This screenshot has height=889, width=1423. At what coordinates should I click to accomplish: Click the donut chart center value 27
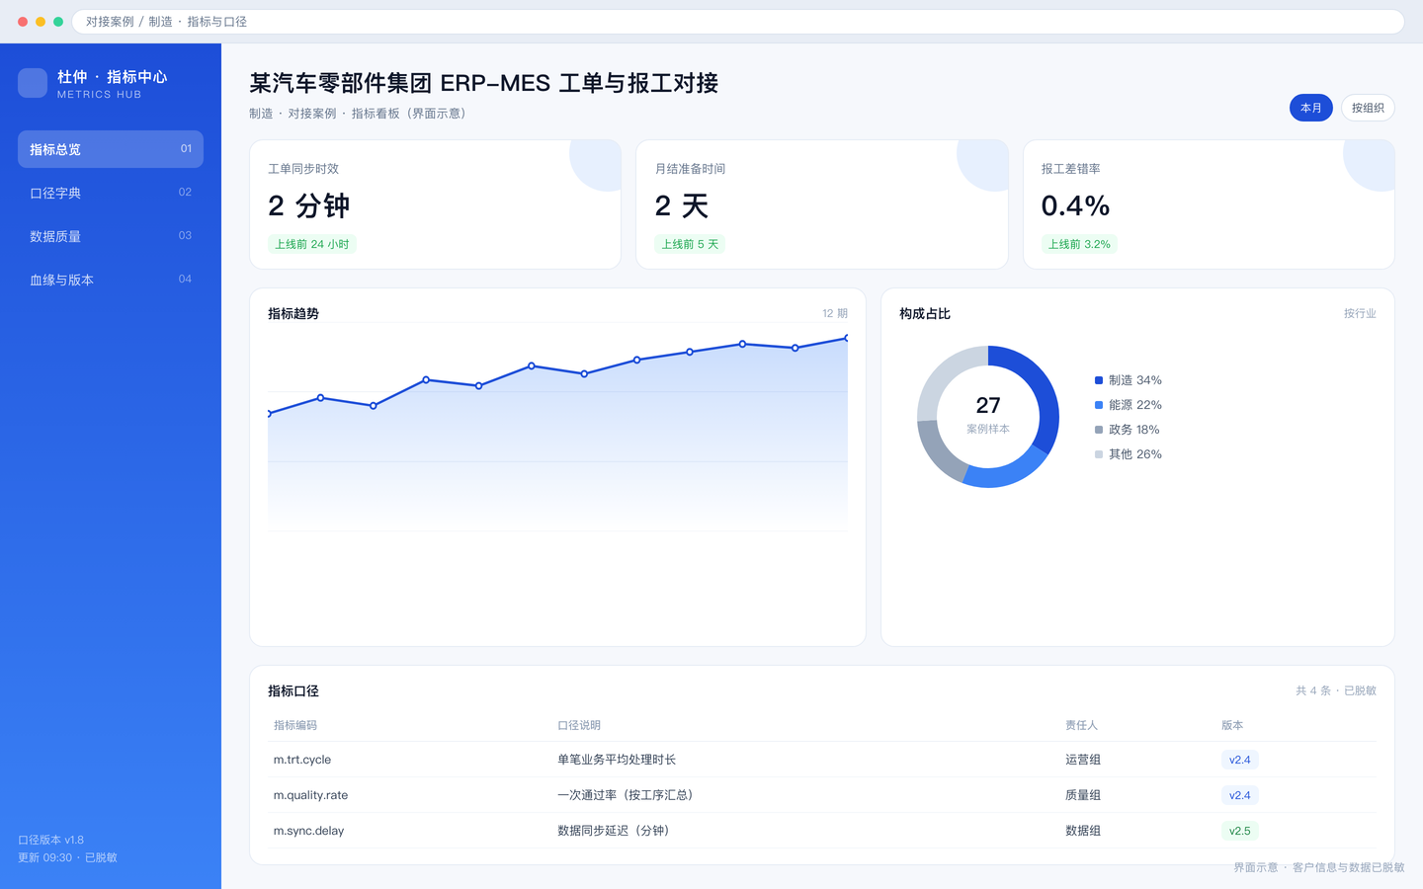click(x=988, y=405)
